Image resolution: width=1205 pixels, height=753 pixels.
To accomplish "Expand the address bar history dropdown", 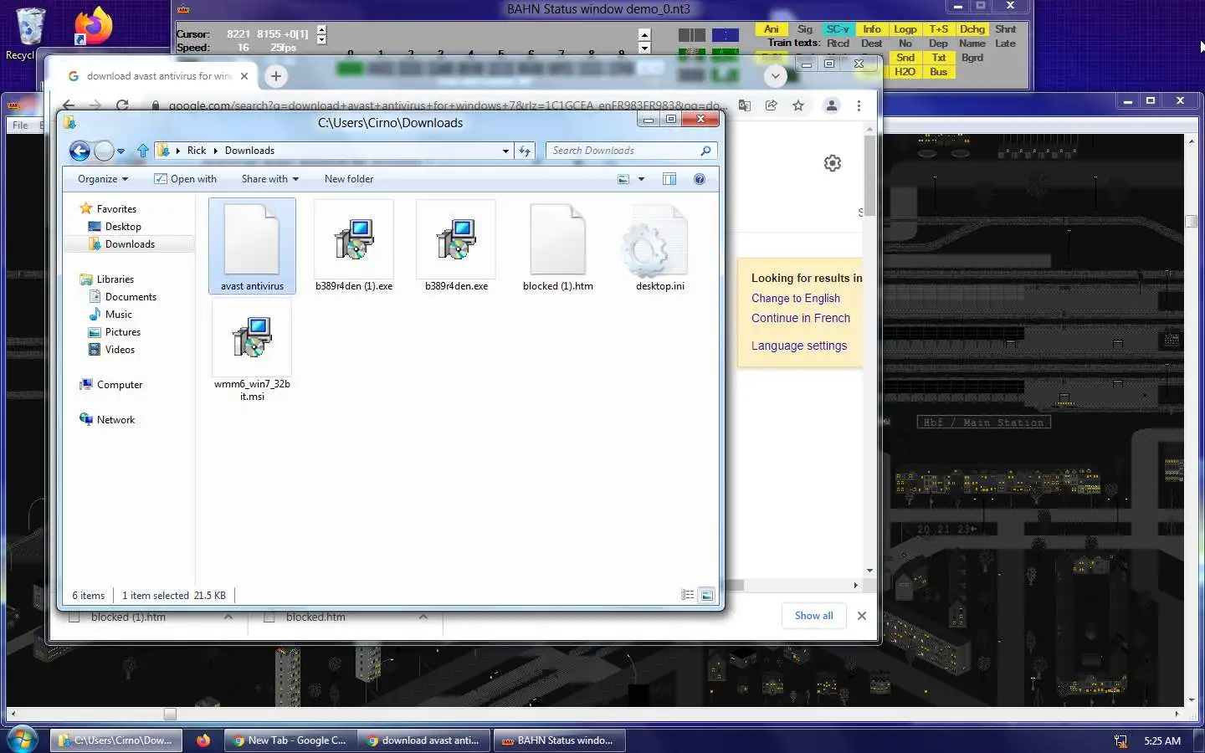I will (x=505, y=151).
